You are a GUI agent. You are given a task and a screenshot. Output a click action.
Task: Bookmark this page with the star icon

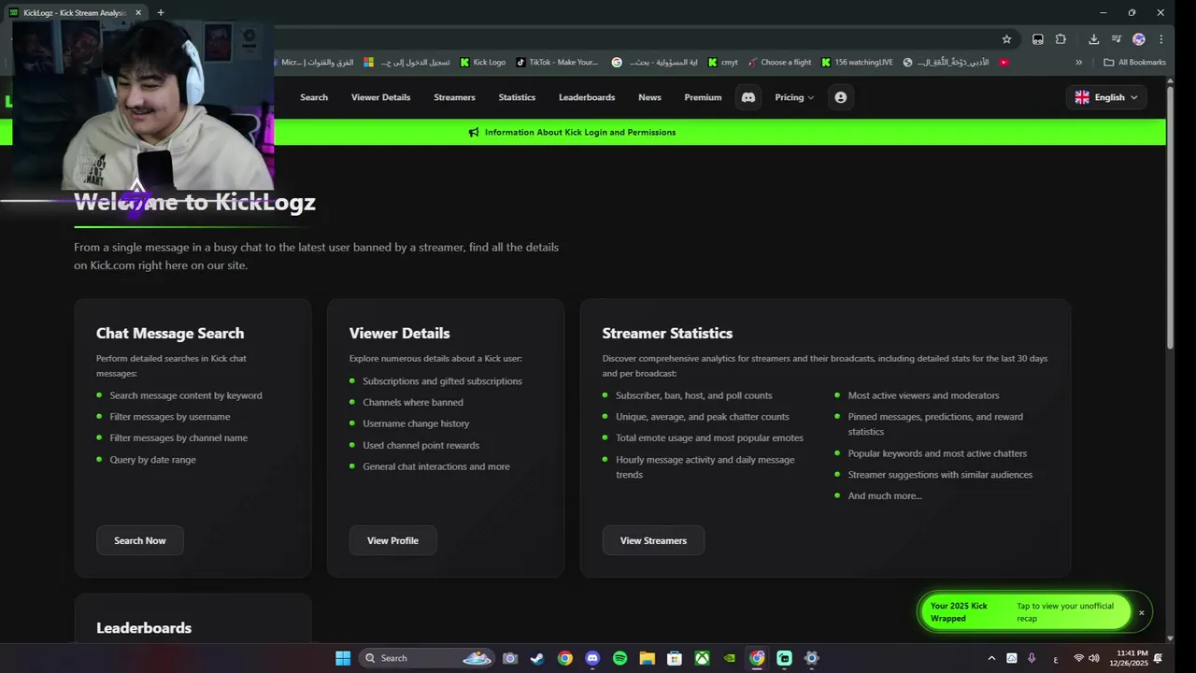1006,39
